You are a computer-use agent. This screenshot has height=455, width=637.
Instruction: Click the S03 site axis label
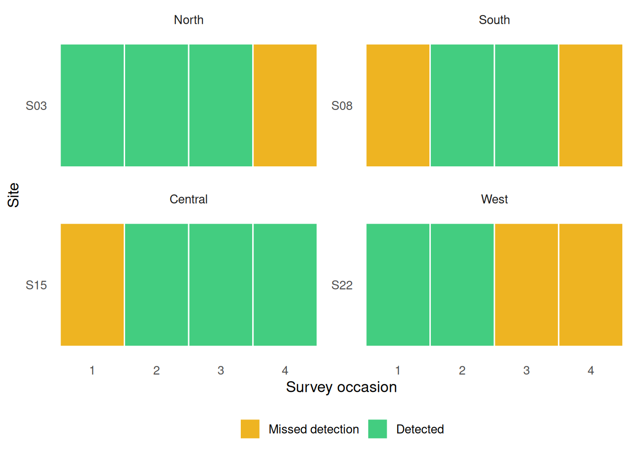tap(36, 106)
